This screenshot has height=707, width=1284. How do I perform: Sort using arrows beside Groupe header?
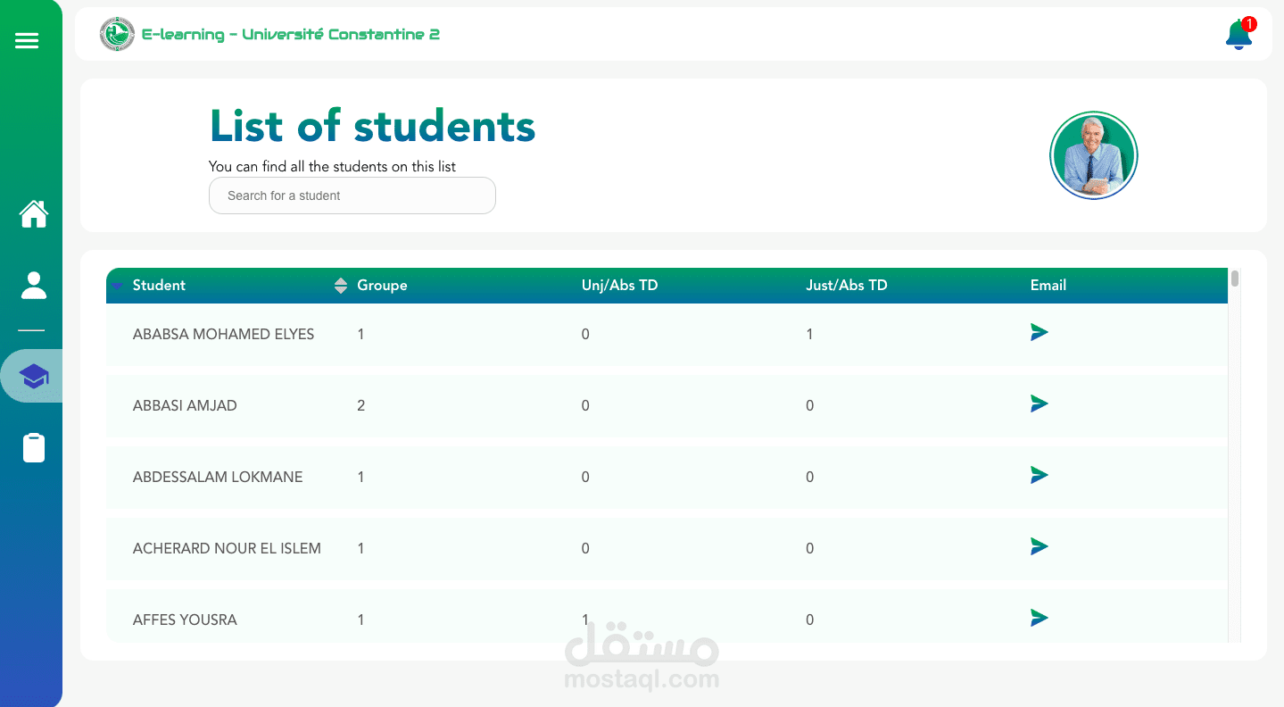click(x=340, y=286)
